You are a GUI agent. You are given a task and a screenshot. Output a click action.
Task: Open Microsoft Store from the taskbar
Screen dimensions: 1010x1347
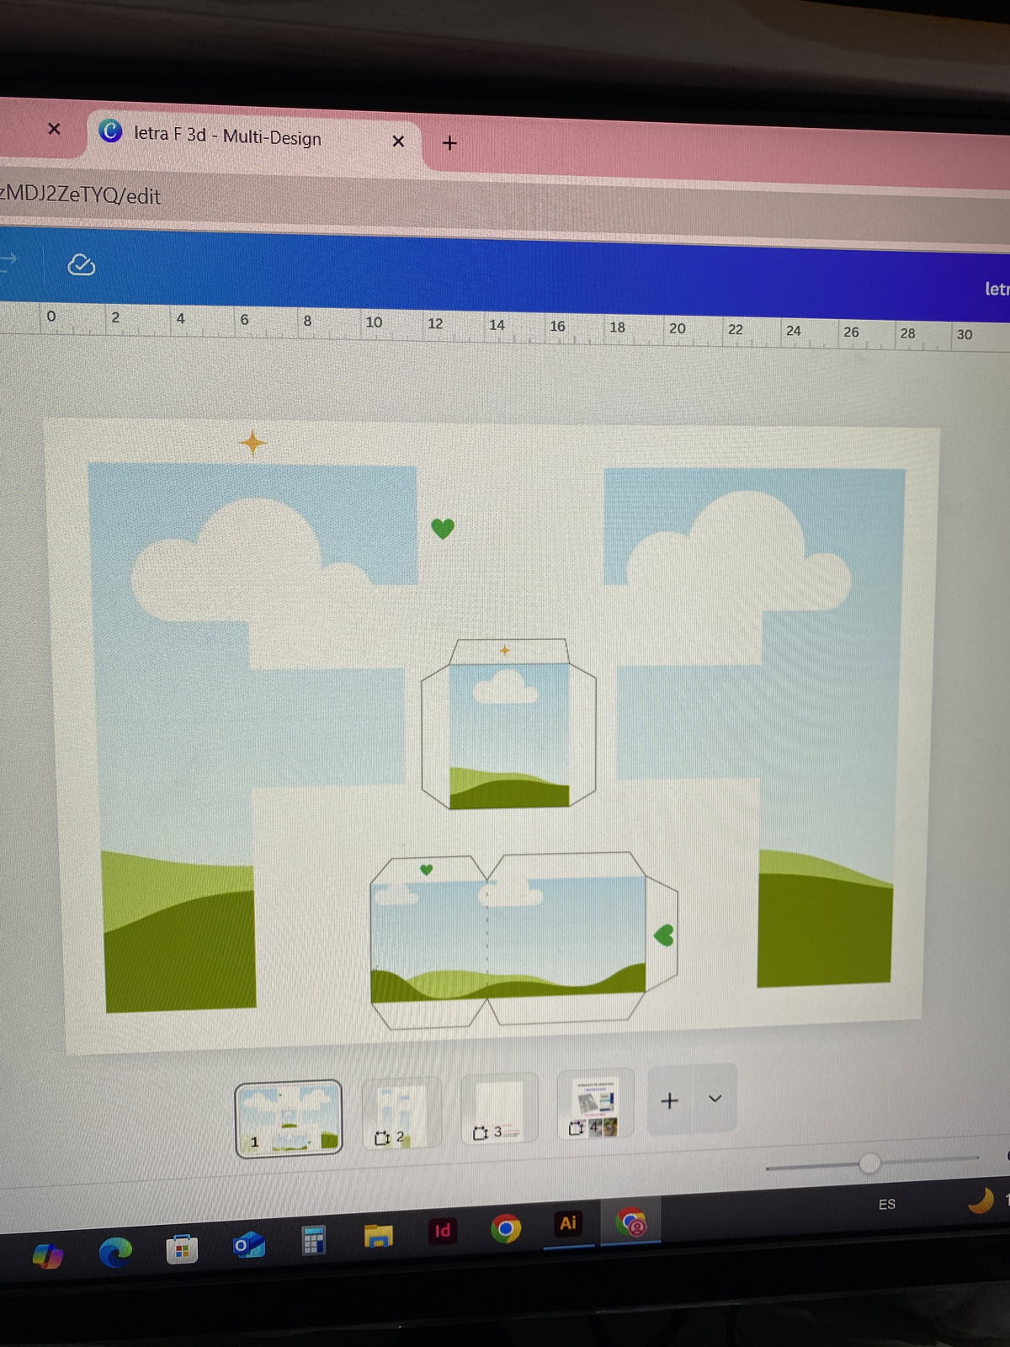click(182, 1250)
